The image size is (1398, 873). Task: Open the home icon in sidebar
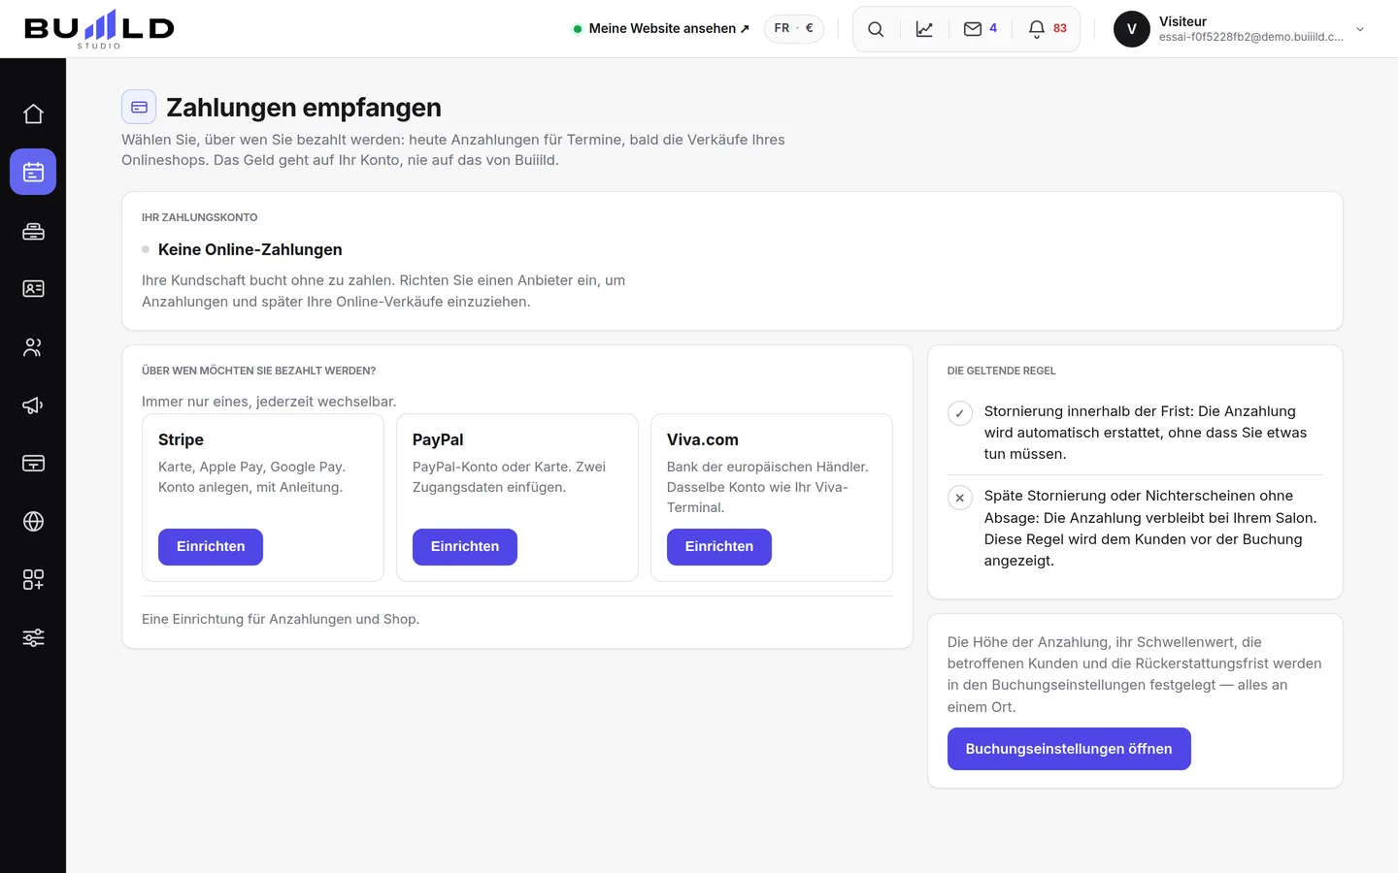[33, 113]
